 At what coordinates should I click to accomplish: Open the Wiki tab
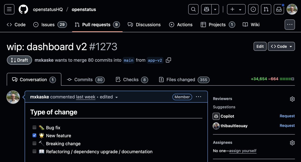click(251, 25)
